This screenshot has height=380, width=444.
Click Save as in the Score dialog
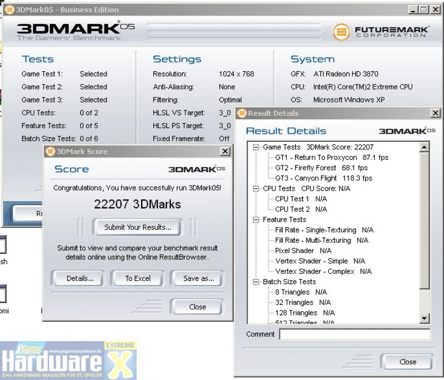pyautogui.click(x=198, y=278)
